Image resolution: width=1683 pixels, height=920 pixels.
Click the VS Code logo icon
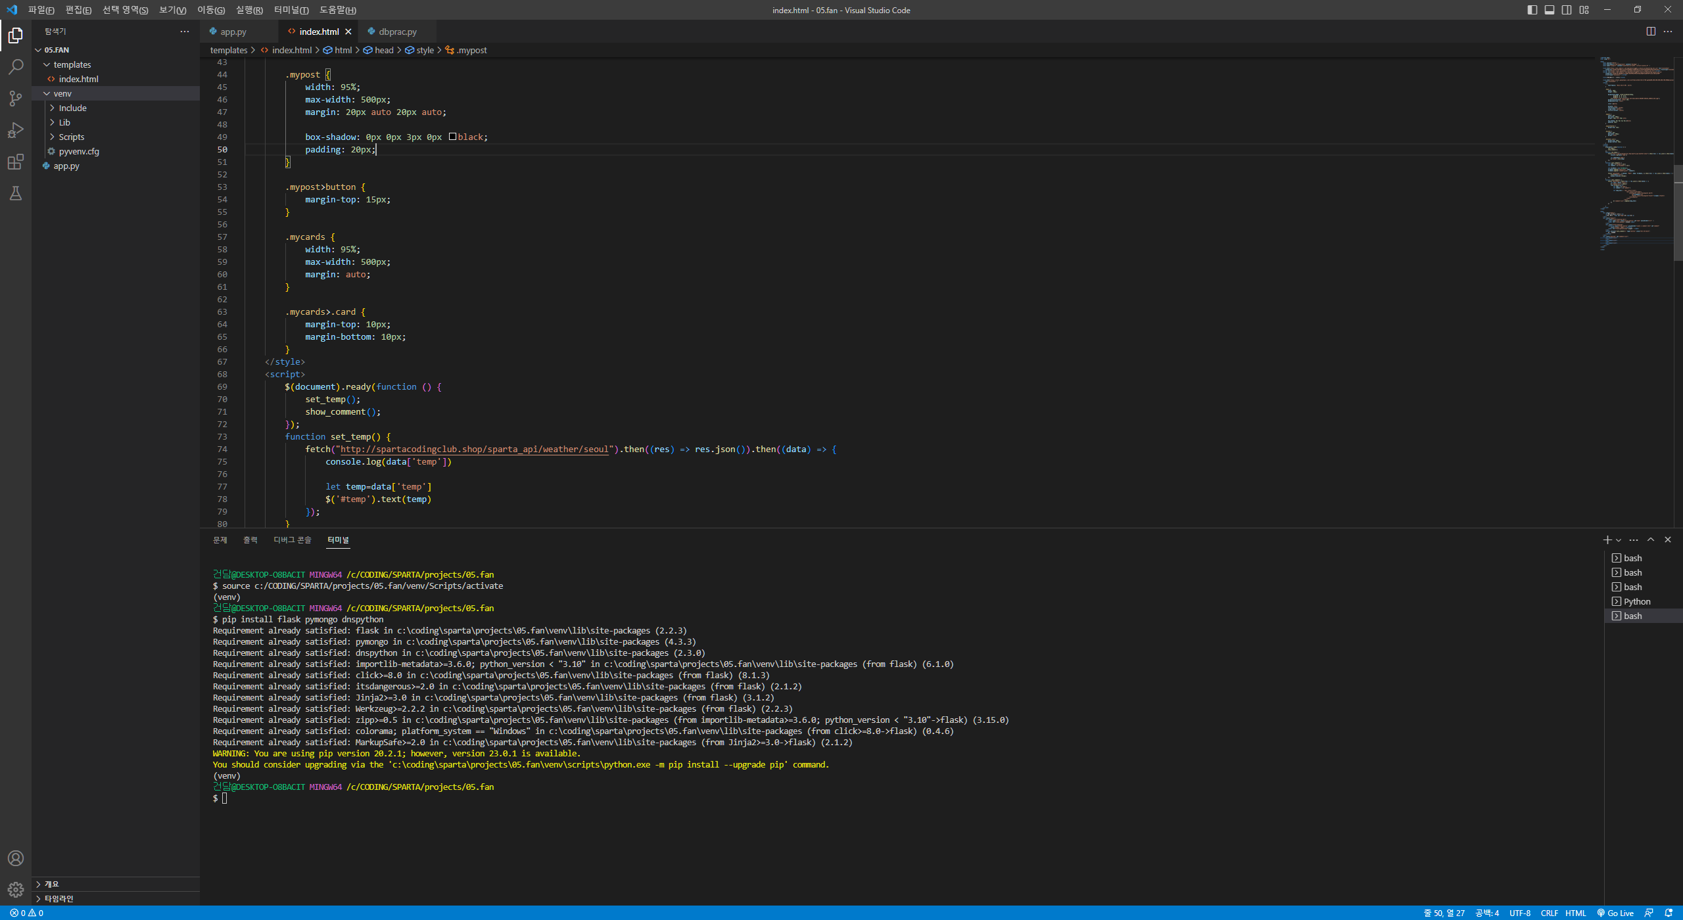click(12, 10)
